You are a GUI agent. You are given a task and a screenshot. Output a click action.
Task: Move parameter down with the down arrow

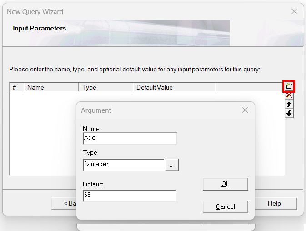289,113
